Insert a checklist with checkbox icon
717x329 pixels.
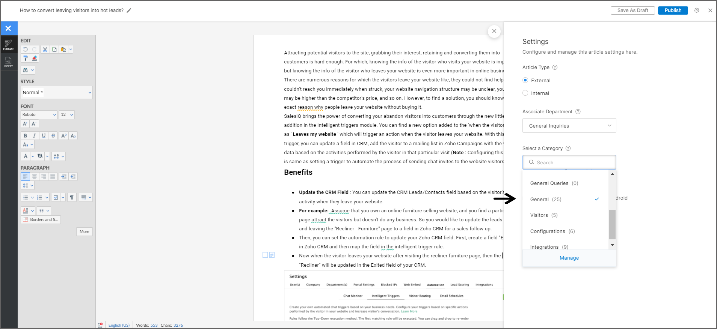pos(56,197)
